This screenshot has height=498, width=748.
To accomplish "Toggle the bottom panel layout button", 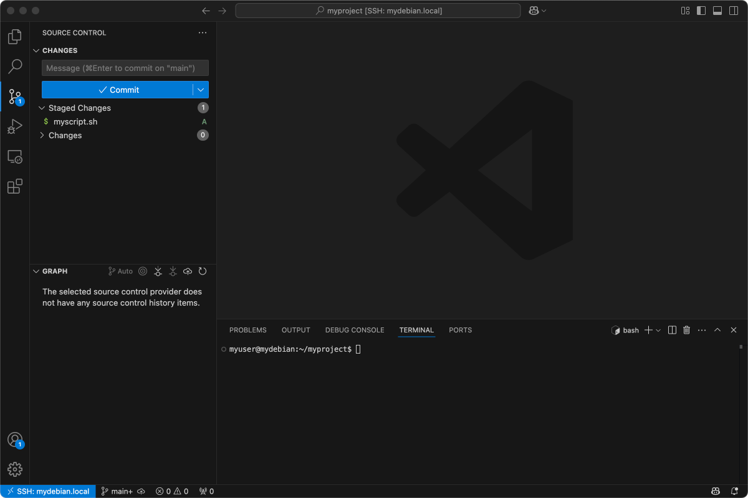I will coord(717,11).
